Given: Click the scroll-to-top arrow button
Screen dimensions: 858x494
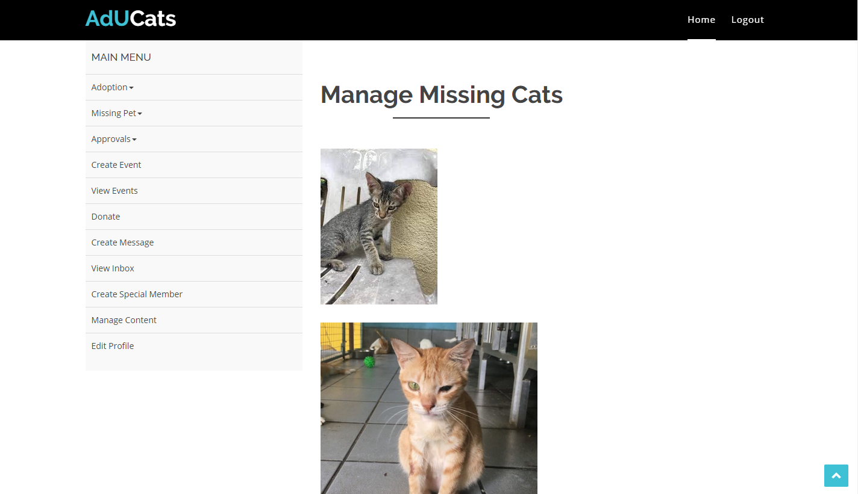Looking at the screenshot, I should [836, 475].
